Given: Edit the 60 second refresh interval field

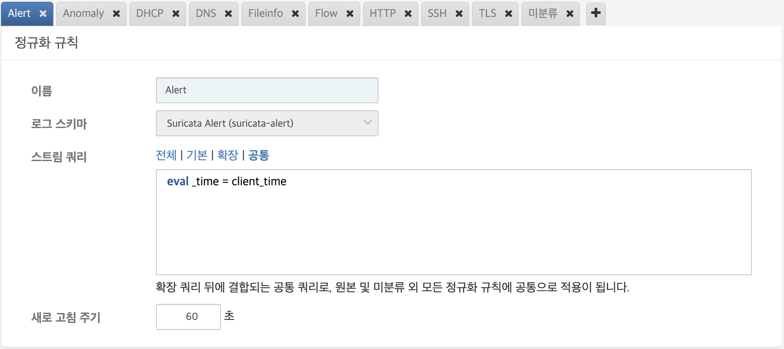Looking at the screenshot, I should pos(188,317).
